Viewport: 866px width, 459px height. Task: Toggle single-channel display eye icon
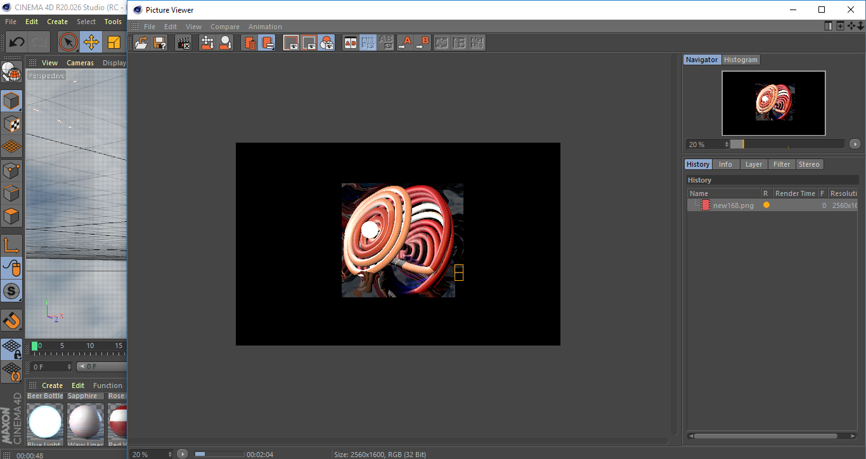pyautogui.click(x=292, y=42)
